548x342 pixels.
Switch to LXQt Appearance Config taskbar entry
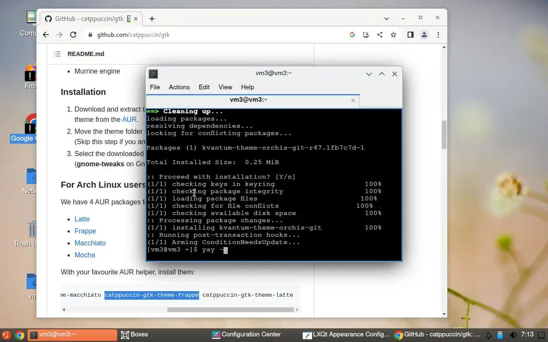click(x=347, y=335)
